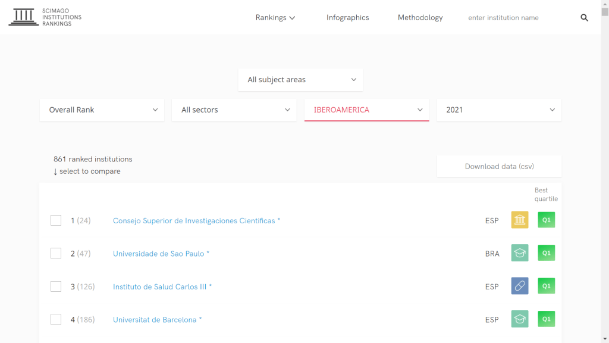Tick the Instituto de Salud Carlos III checkbox
This screenshot has height=343, width=609.
point(56,286)
